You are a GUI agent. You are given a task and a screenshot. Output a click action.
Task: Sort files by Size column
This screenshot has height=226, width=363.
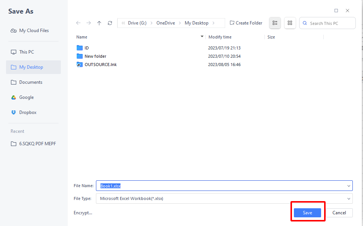coord(271,37)
